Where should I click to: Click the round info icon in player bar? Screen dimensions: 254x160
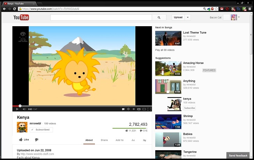(134, 109)
